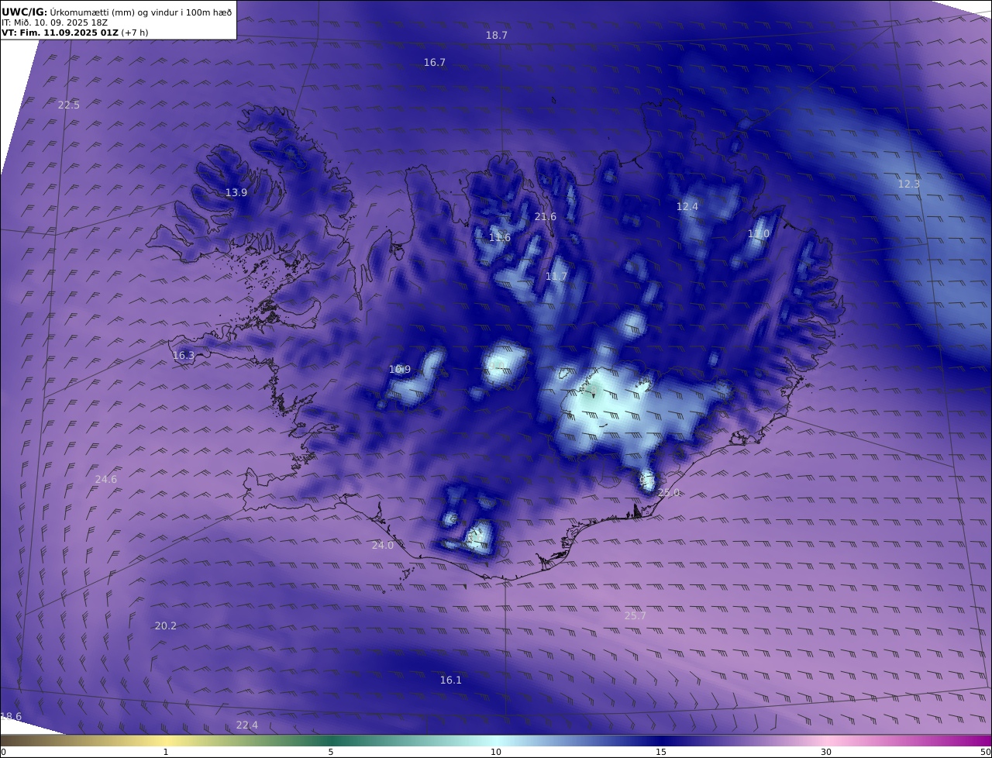Click the colorbar tick label 1
Image resolution: width=992 pixels, height=758 pixels.
pos(166,752)
